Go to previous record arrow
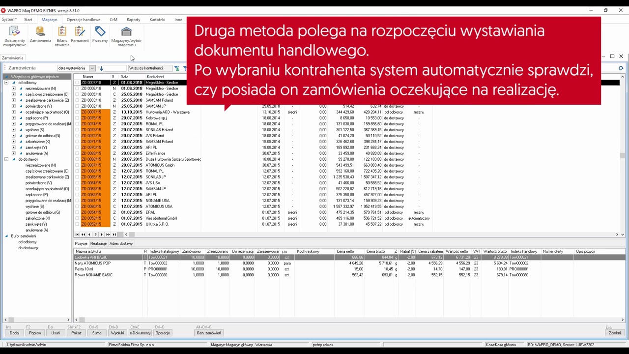 coord(89,235)
